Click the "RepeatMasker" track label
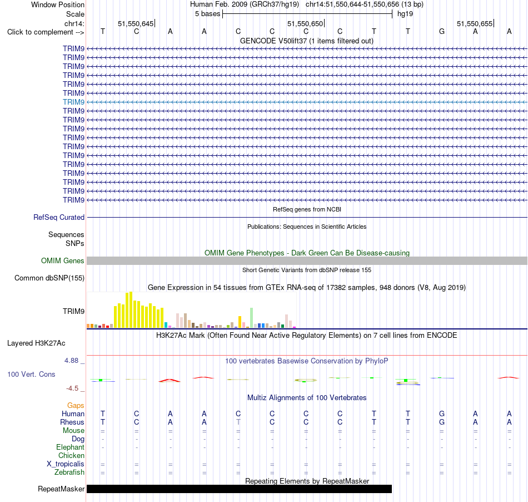Image resolution: width=528 pixels, height=502 pixels. coord(61,489)
